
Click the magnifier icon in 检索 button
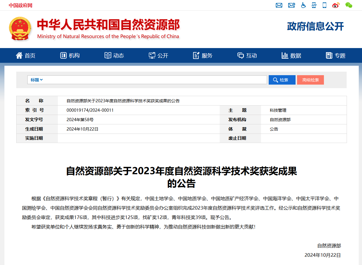click(x=275, y=80)
